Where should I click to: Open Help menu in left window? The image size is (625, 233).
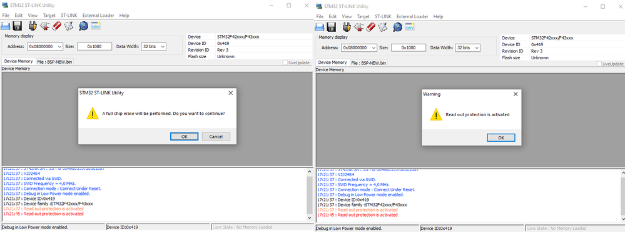(124, 16)
